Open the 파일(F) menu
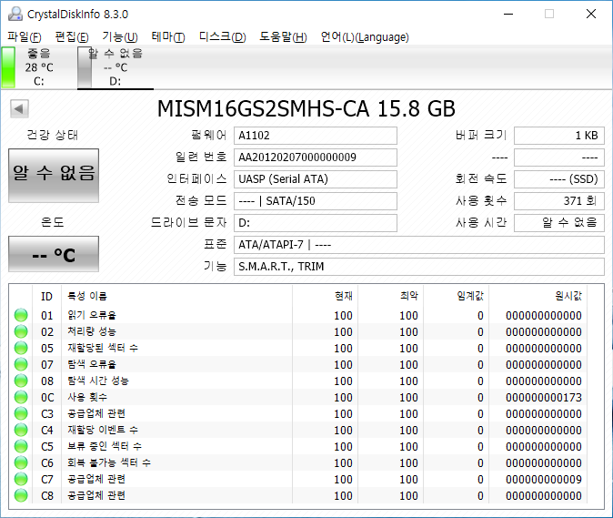Image resolution: width=613 pixels, height=518 pixels. (x=25, y=37)
